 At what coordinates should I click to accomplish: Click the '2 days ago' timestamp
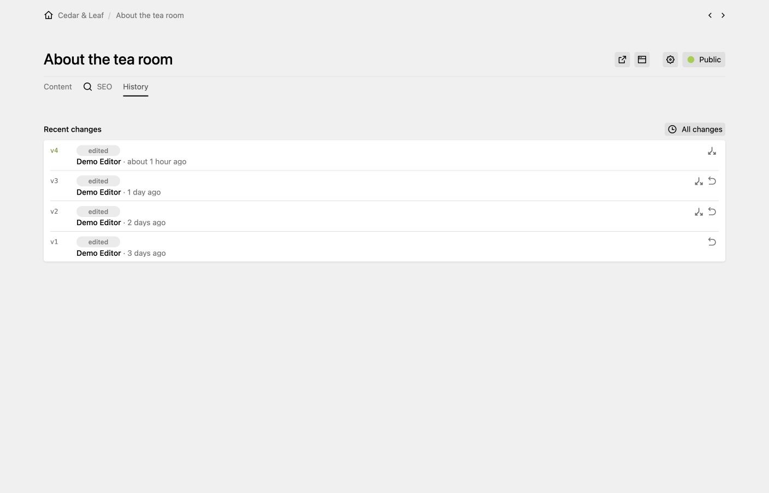(x=146, y=222)
